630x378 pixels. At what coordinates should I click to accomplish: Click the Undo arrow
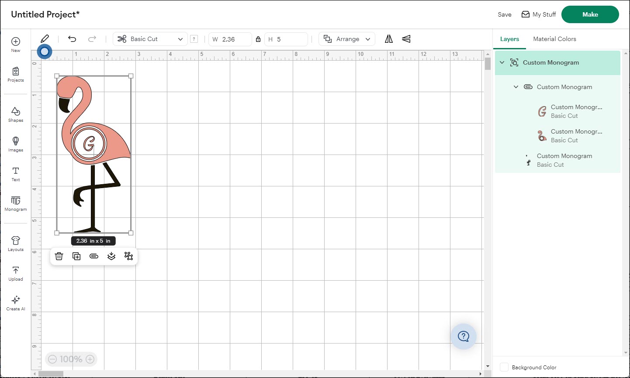72,39
